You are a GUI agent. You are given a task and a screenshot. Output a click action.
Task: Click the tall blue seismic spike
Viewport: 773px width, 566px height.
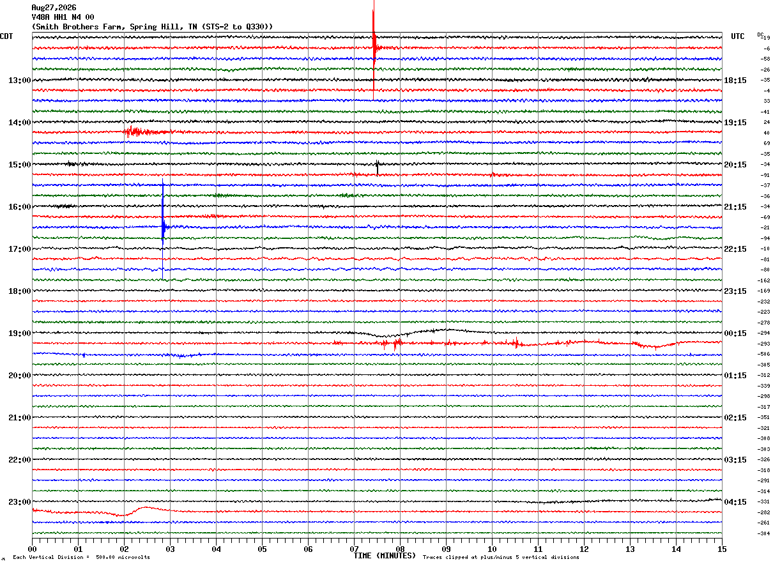[163, 227]
